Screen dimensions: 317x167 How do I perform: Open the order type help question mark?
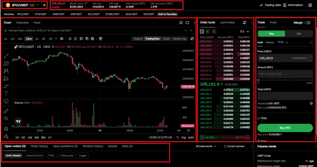(x=311, y=43)
